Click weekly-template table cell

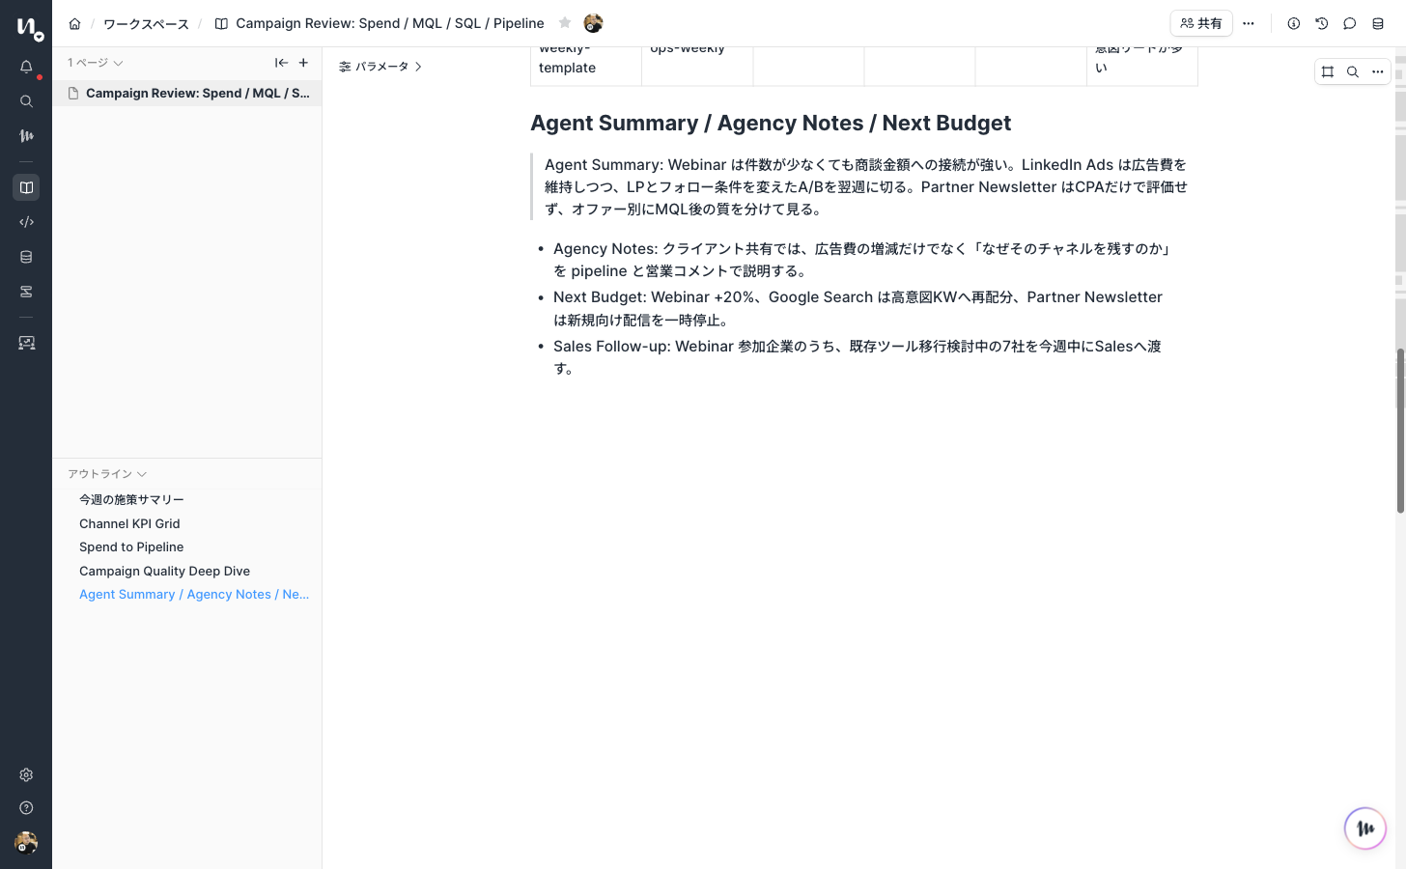[586, 66]
